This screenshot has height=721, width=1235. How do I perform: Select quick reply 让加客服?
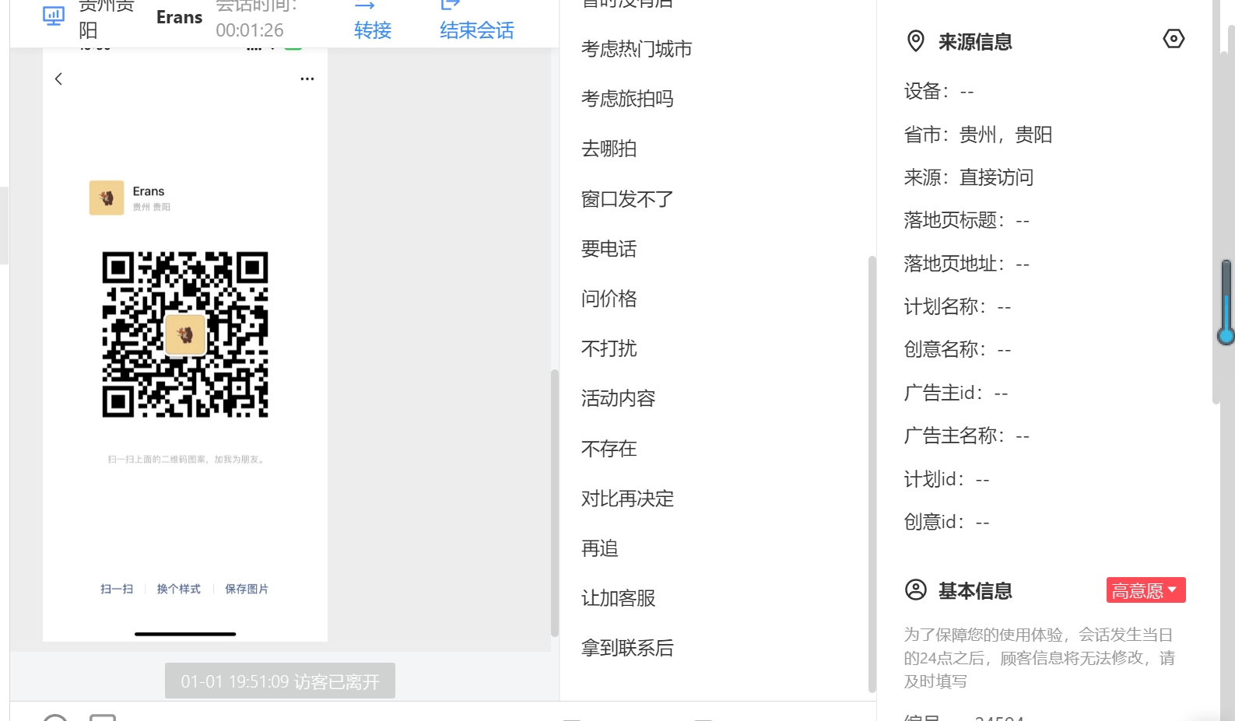[x=618, y=598]
